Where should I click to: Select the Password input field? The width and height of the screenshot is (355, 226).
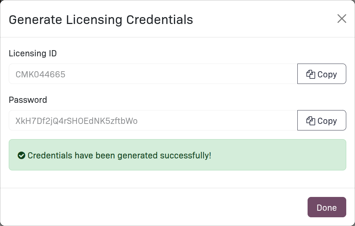tap(146, 120)
